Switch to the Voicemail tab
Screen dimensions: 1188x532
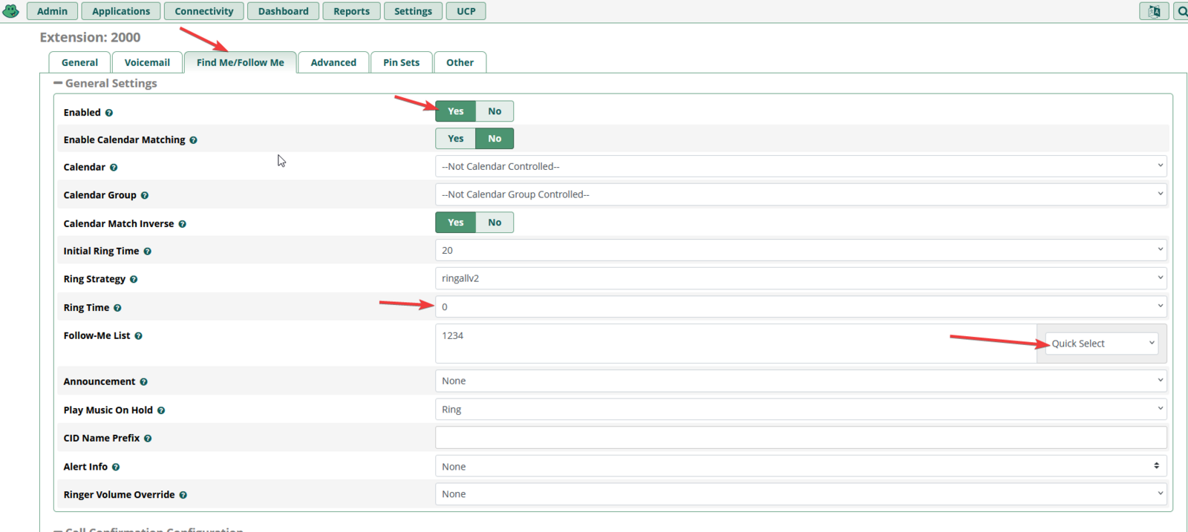[147, 62]
